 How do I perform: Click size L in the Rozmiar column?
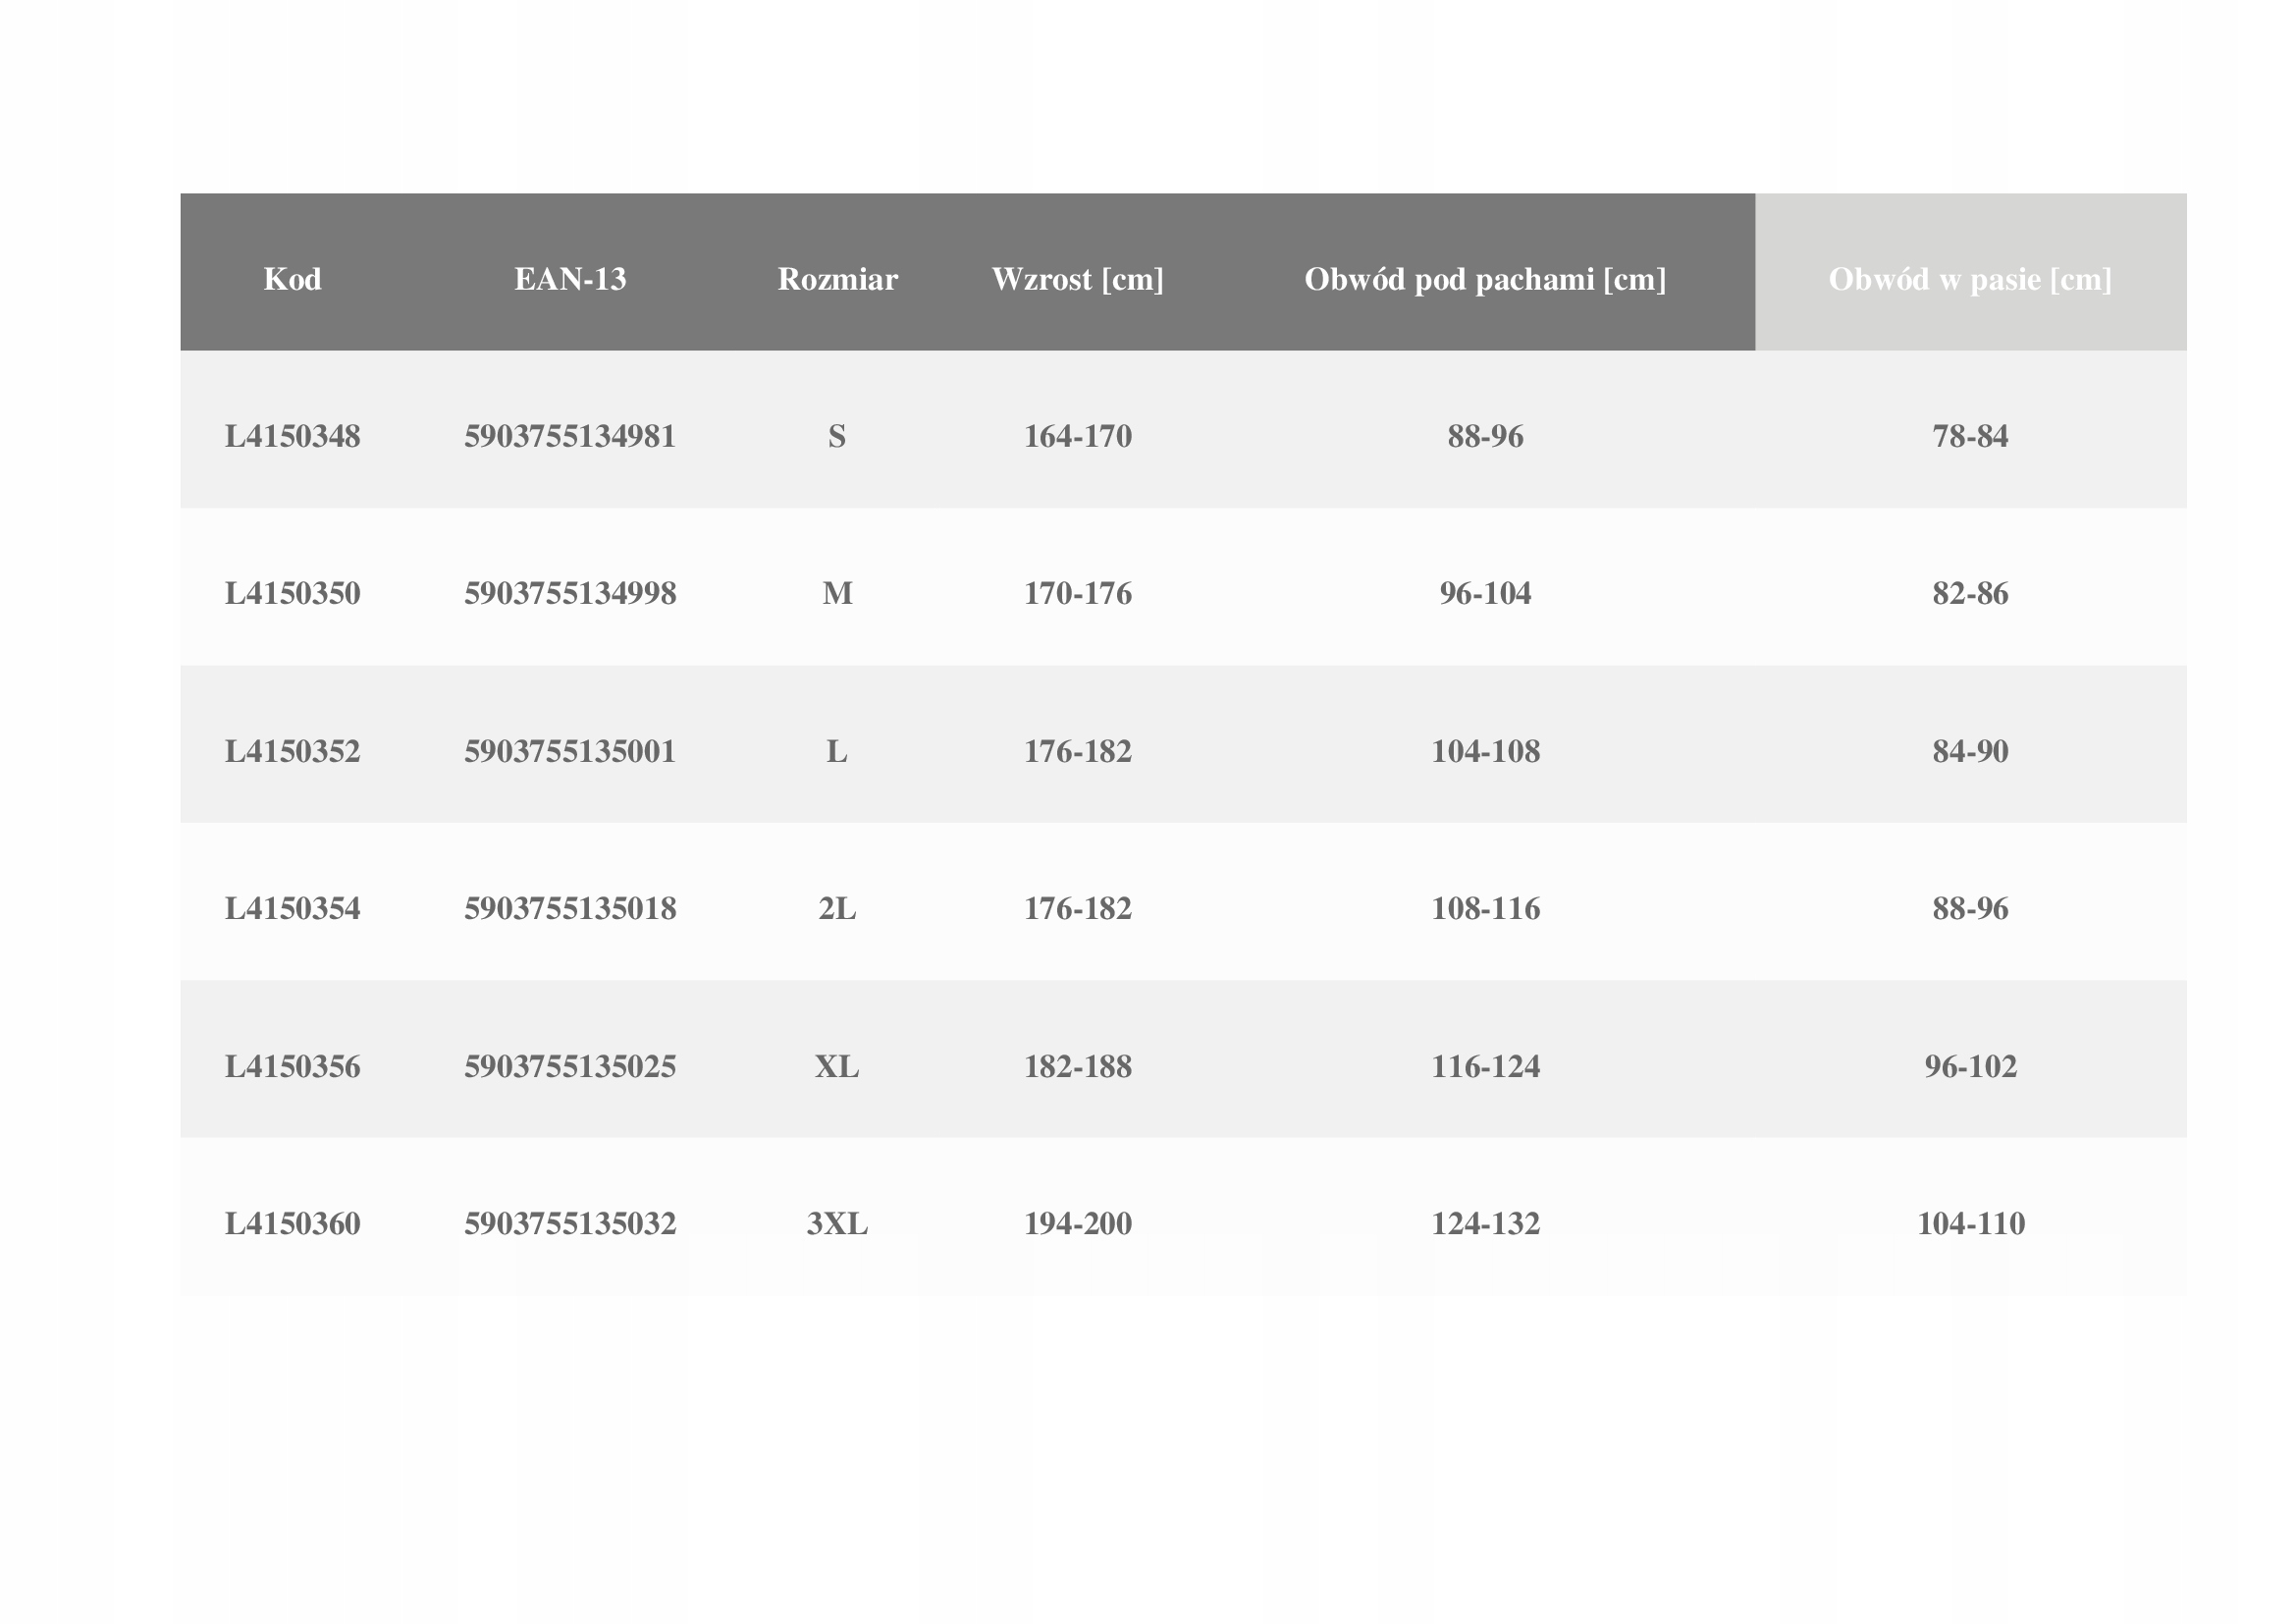(837, 751)
